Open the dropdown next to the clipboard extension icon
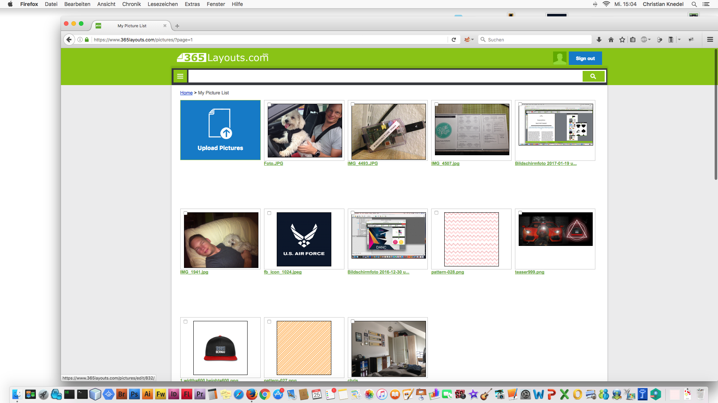This screenshot has width=718, height=403. 679,40
